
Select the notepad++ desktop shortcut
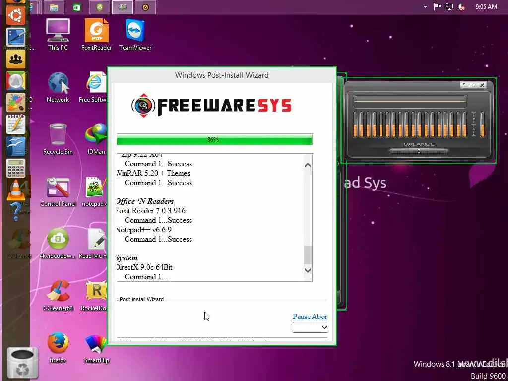click(95, 191)
